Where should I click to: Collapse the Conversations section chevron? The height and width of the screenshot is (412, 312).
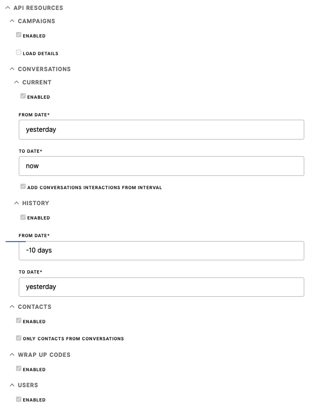tap(12, 69)
